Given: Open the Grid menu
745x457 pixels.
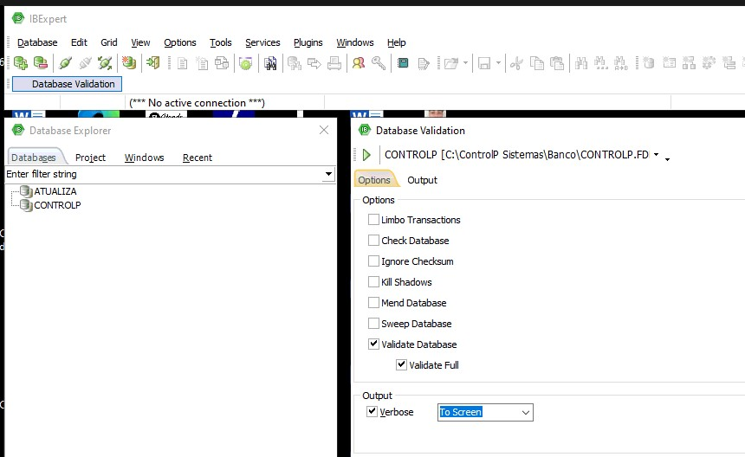Looking at the screenshot, I should (x=109, y=42).
